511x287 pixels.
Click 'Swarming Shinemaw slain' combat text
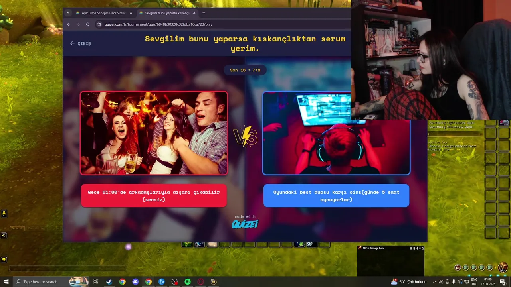(x=452, y=127)
